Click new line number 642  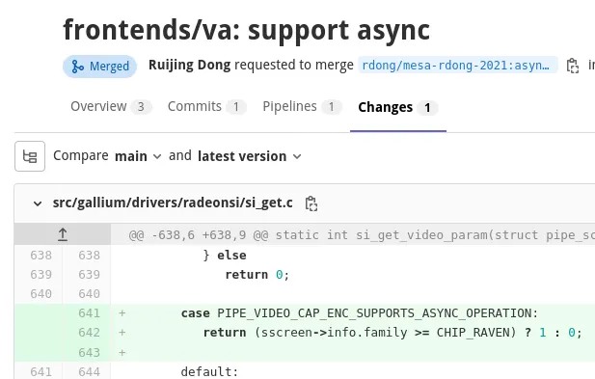89,333
